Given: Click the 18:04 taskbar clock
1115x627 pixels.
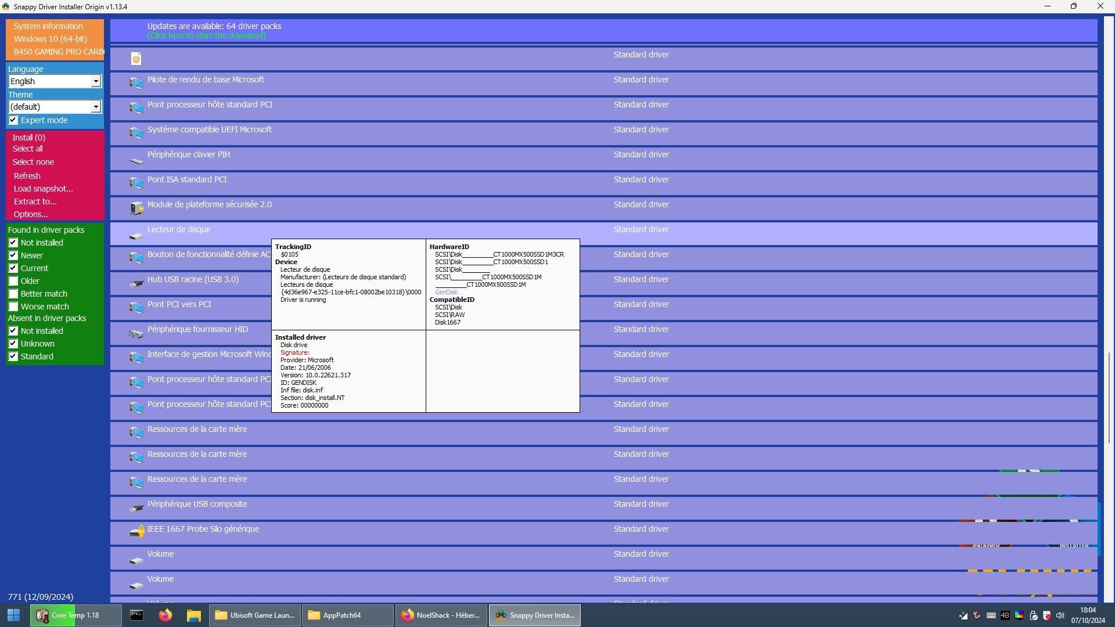Looking at the screenshot, I should pos(1088,610).
